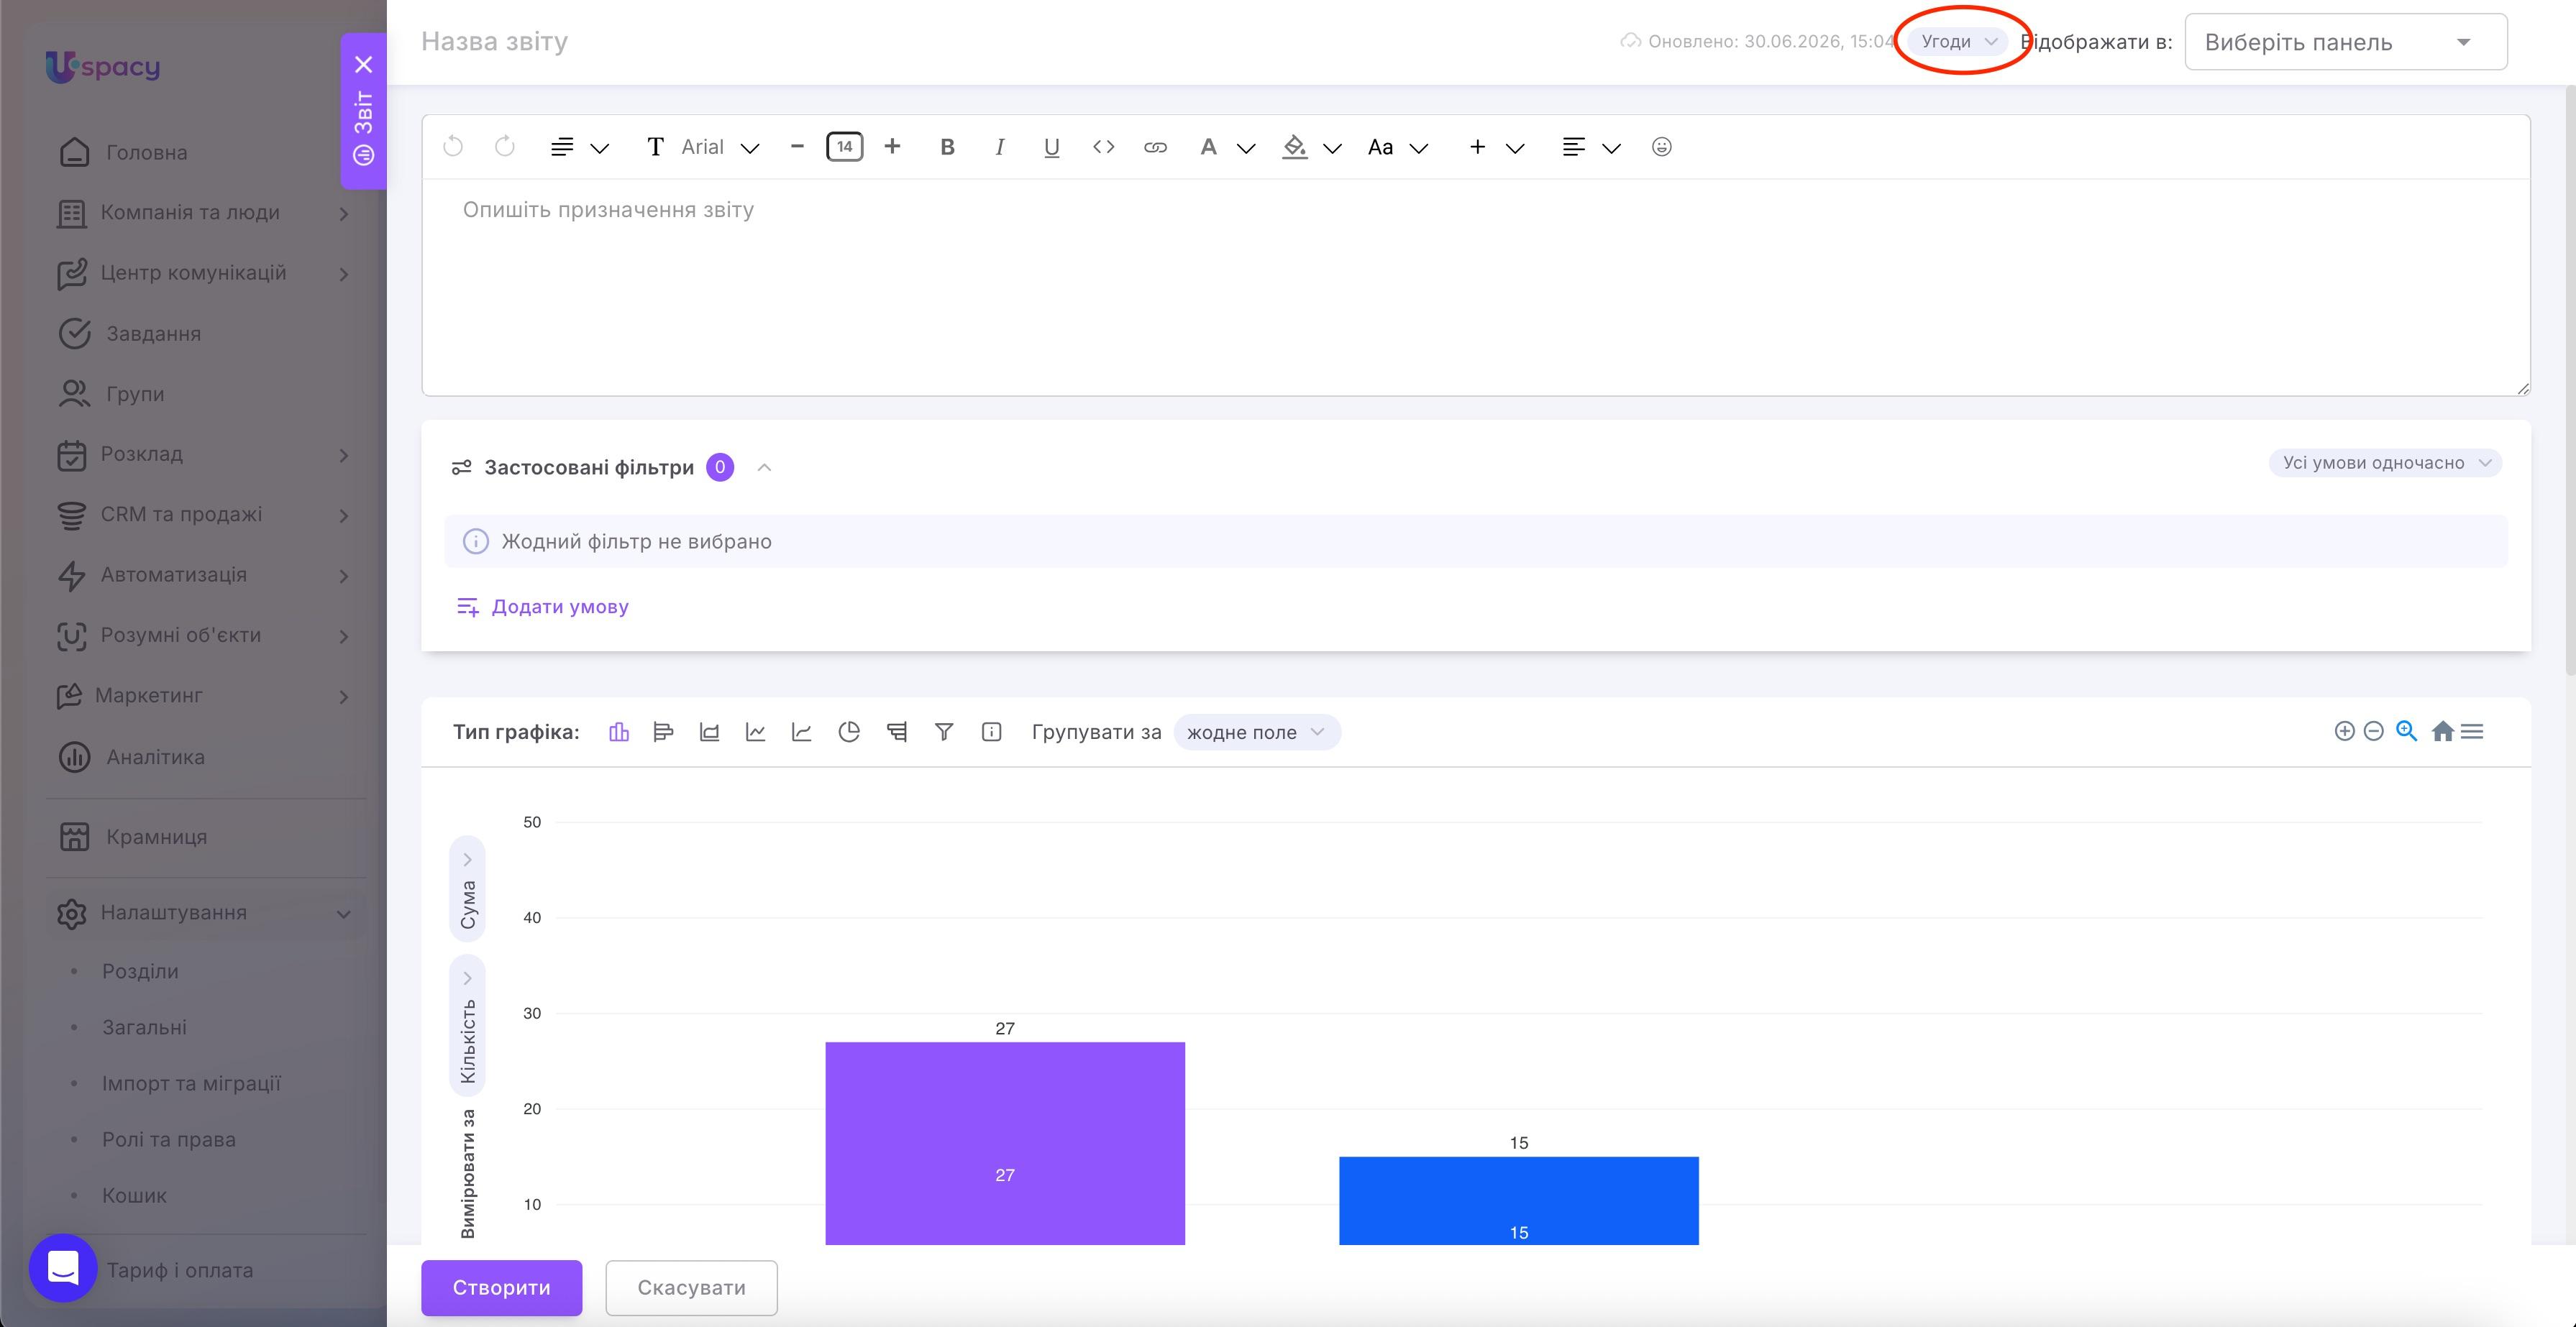Click the Скасувати button
This screenshot has width=2576, height=1327.
pyautogui.click(x=692, y=1287)
